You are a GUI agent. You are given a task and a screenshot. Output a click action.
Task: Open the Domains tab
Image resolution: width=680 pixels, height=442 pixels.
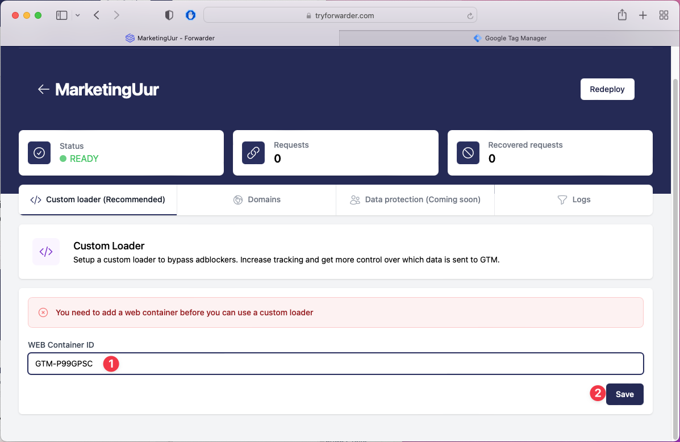pos(257,199)
